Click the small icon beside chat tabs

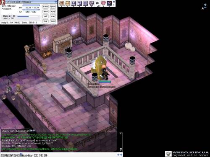pyautogui.click(x=31, y=131)
